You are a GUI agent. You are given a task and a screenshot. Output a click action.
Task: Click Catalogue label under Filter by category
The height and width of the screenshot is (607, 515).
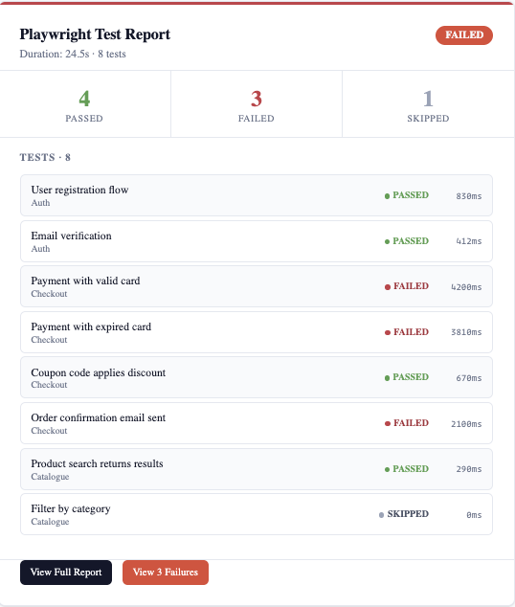click(50, 522)
